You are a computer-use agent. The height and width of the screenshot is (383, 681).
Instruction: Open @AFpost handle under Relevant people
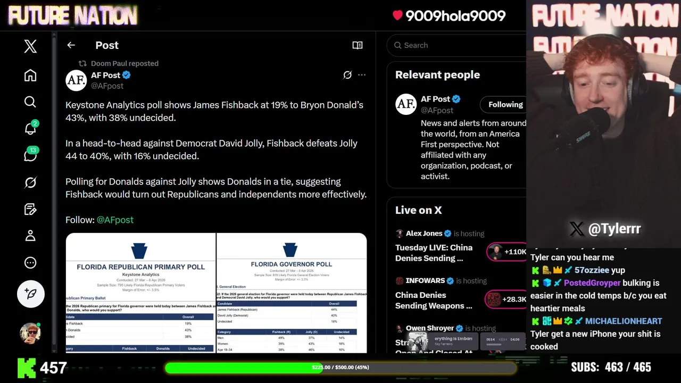click(437, 110)
